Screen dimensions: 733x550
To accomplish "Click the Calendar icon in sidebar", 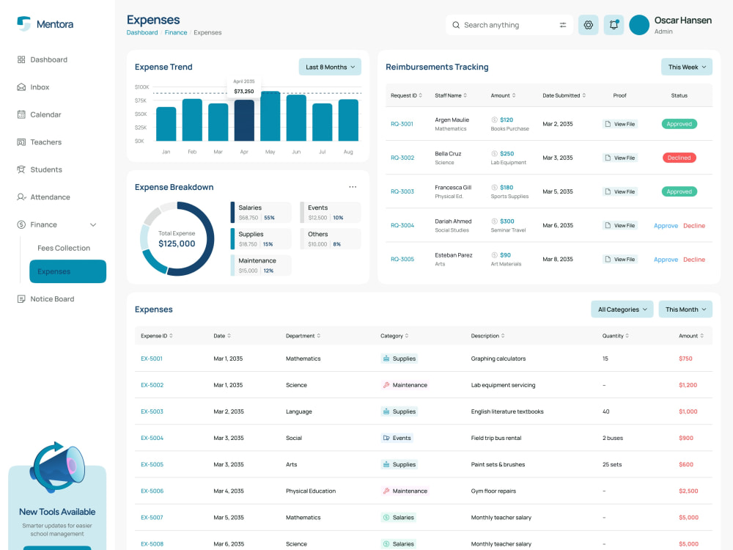I will [x=21, y=114].
